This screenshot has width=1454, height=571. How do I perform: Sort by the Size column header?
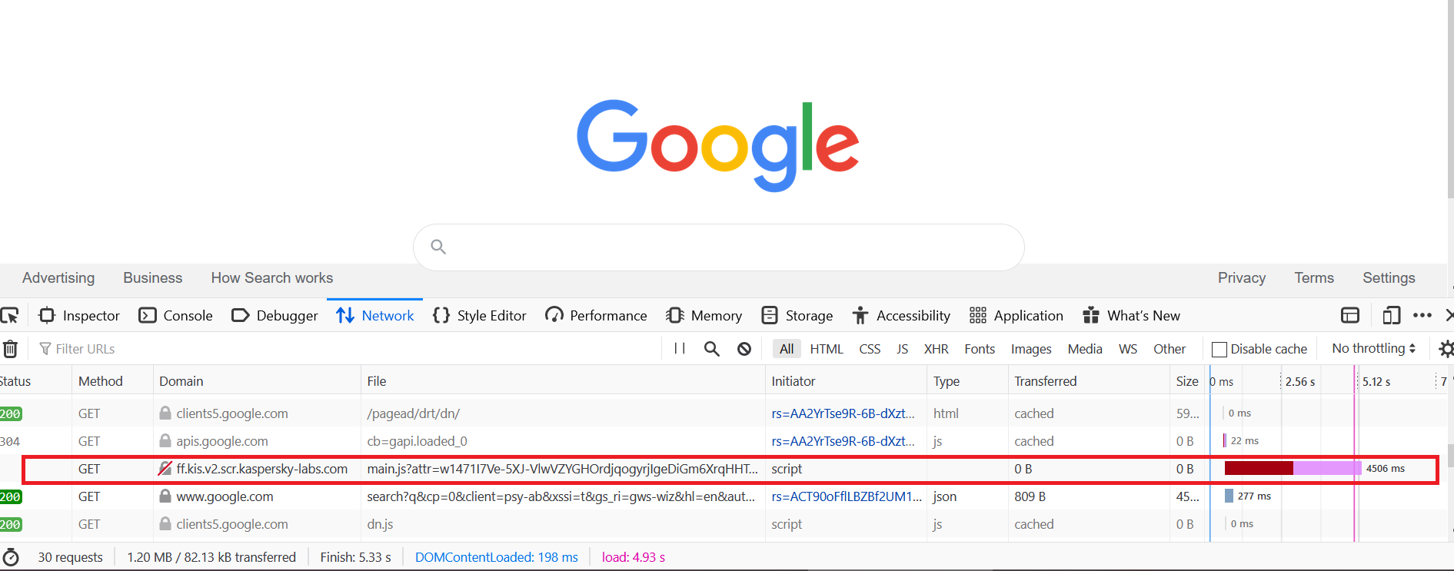point(1187,381)
